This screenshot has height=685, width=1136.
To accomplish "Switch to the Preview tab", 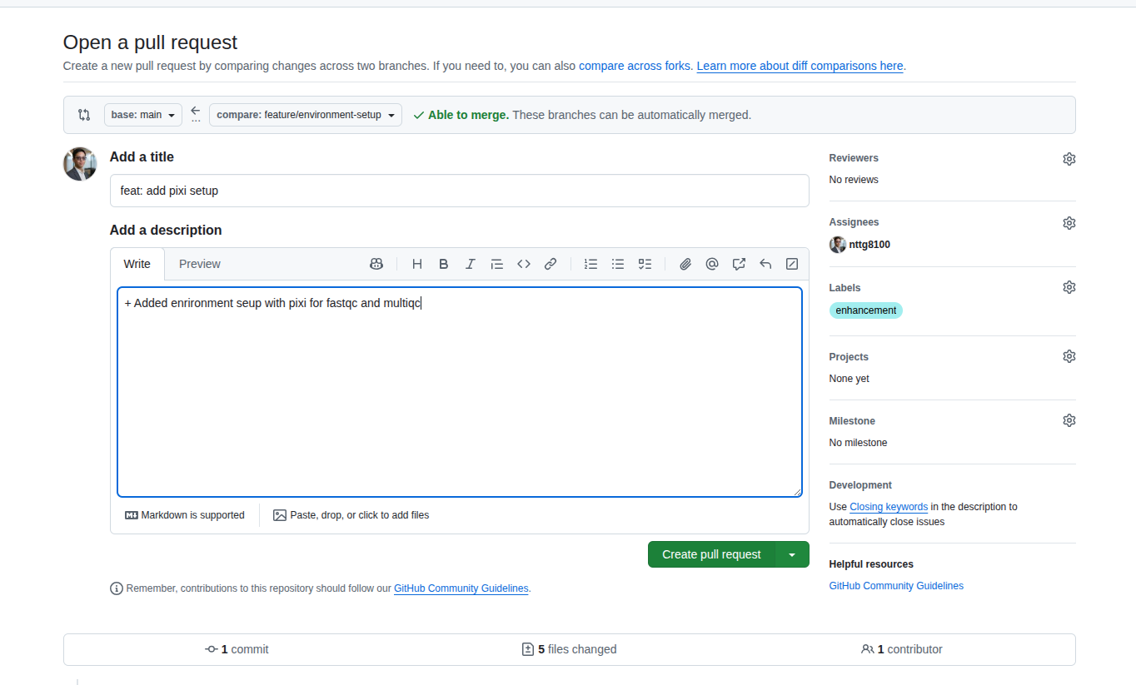I will 200,264.
